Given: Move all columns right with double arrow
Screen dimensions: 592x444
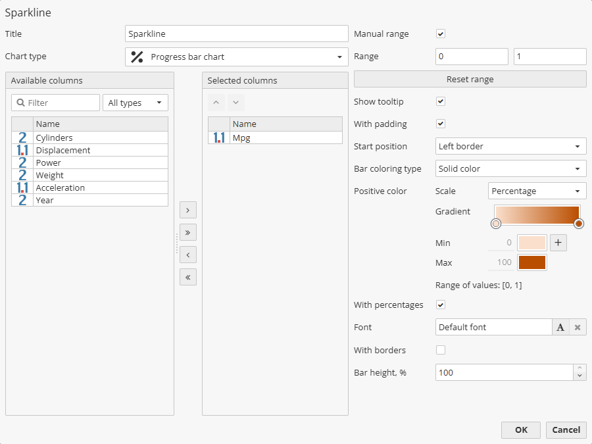Looking at the screenshot, I should point(188,233).
